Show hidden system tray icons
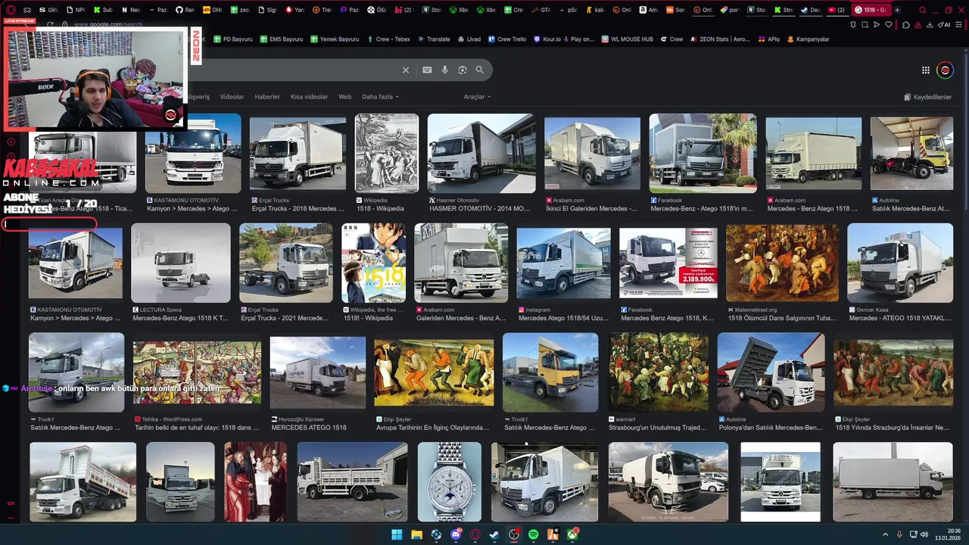Screen dimensions: 969x545 coord(885,534)
